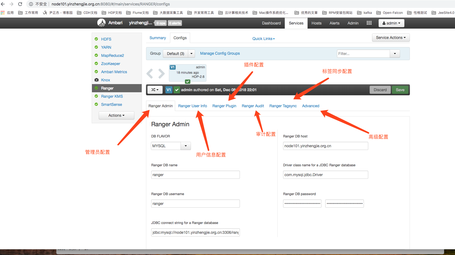Click the JDBC connect string field
The height and width of the screenshot is (255, 455).
pyautogui.click(x=196, y=232)
